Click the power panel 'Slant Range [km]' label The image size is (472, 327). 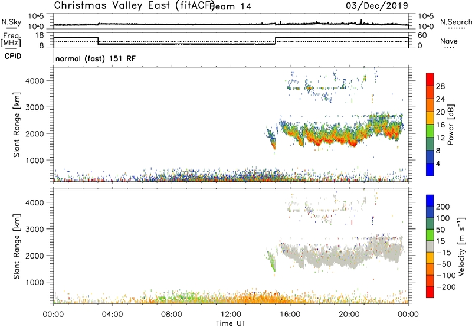click(17, 125)
